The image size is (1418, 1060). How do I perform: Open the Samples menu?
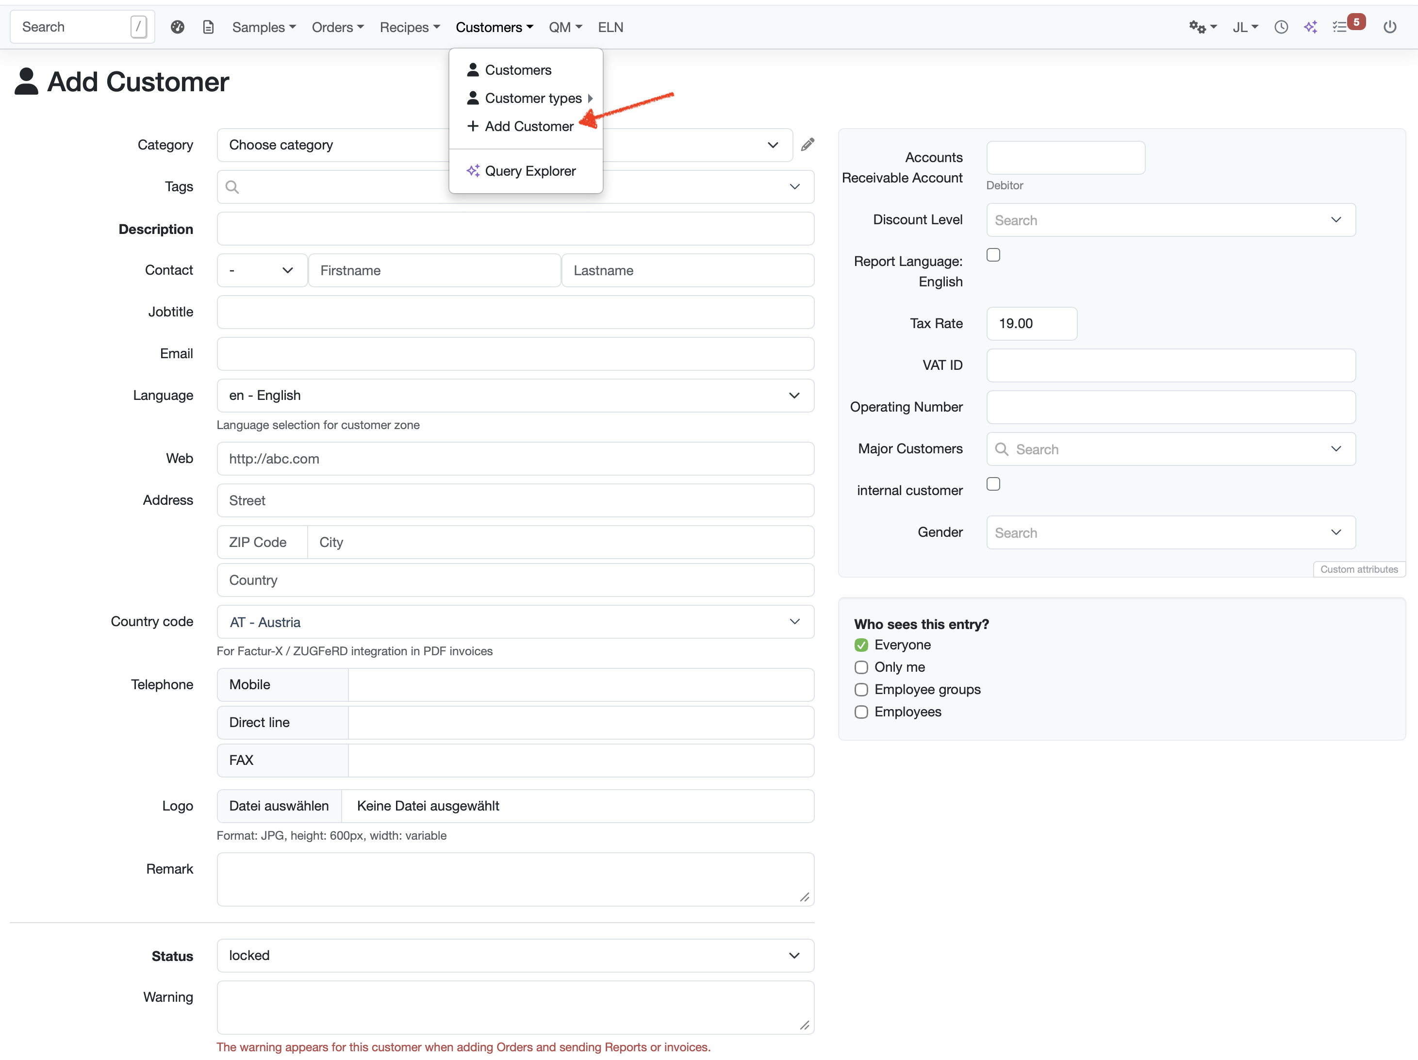click(264, 27)
